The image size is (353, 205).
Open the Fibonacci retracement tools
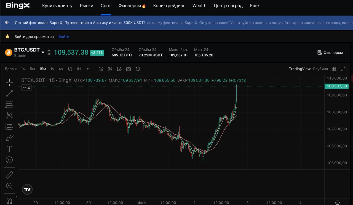[9, 105]
